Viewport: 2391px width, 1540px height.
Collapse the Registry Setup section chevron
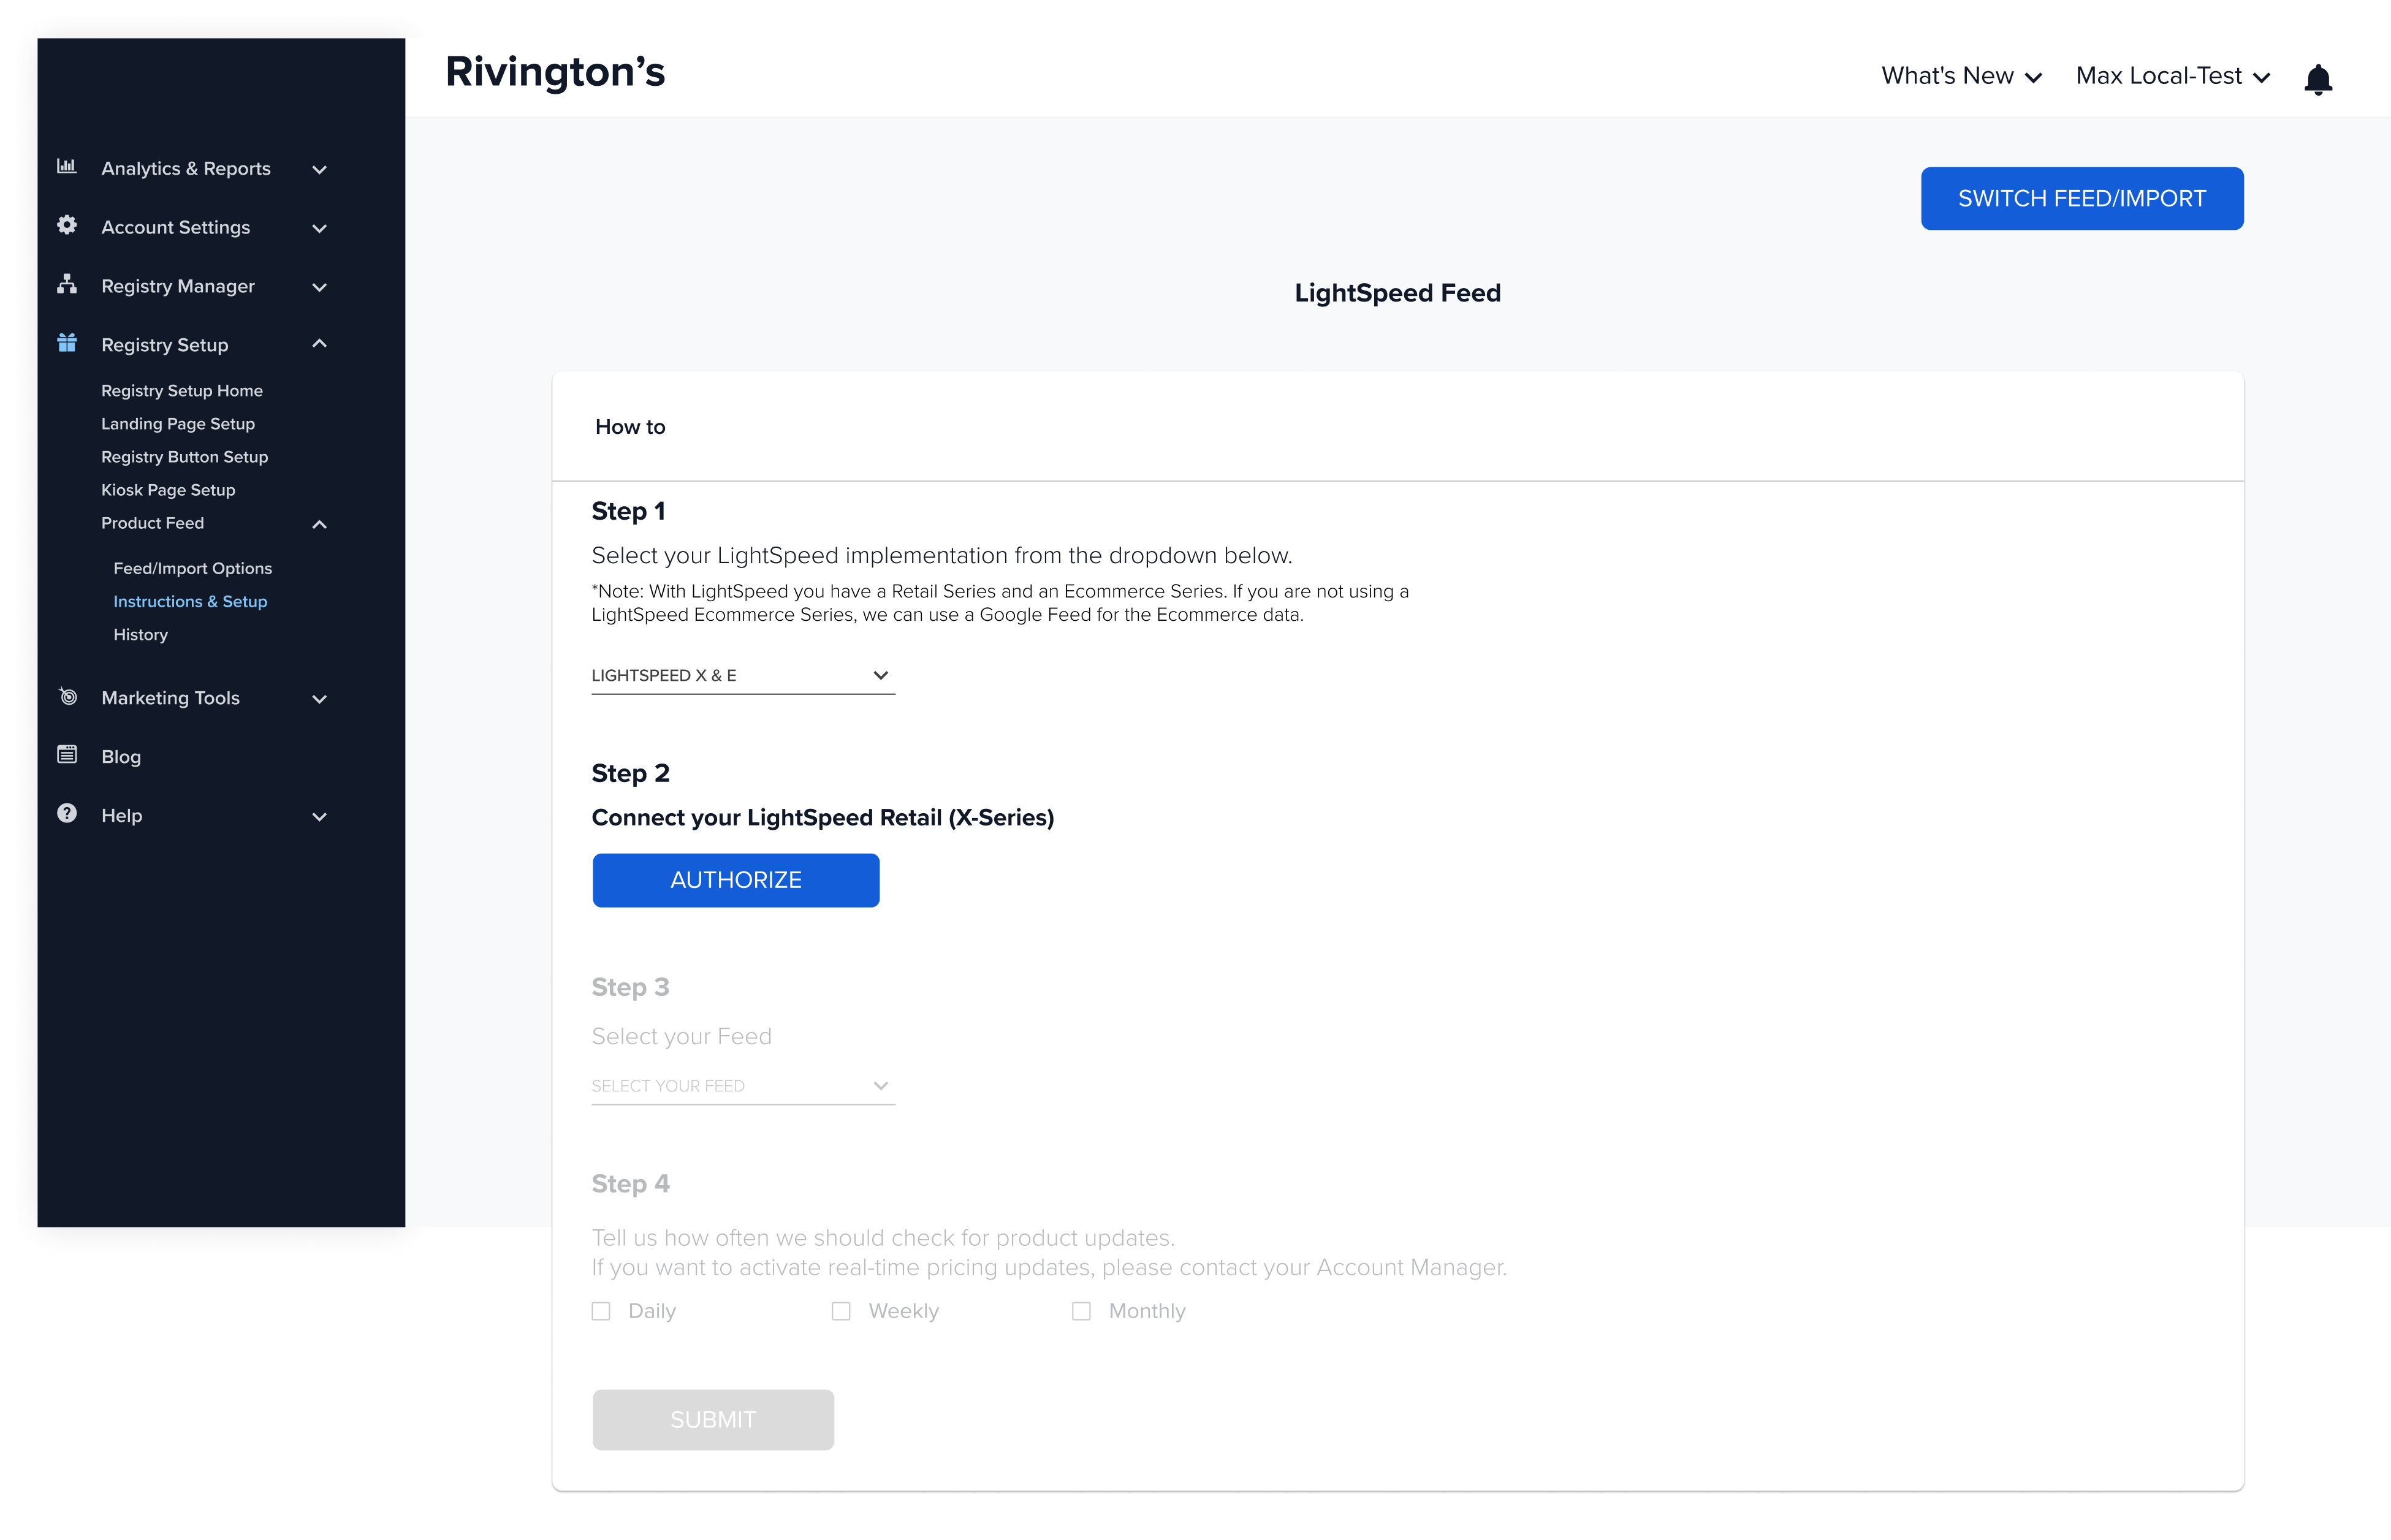(x=319, y=344)
